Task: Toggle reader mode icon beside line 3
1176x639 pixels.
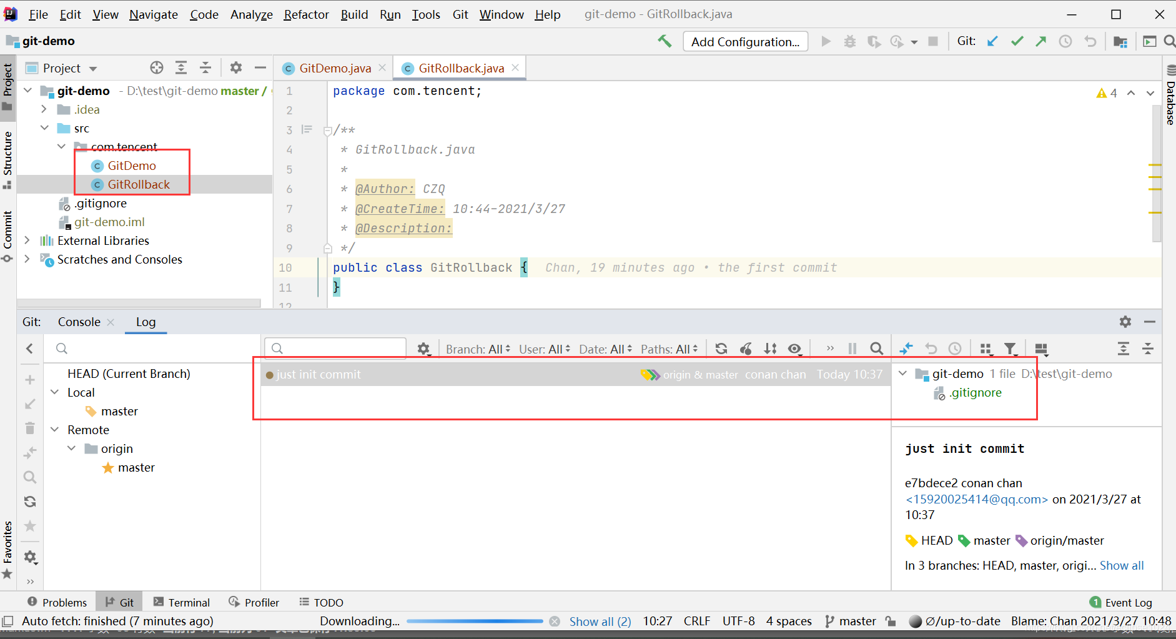Action: click(307, 129)
